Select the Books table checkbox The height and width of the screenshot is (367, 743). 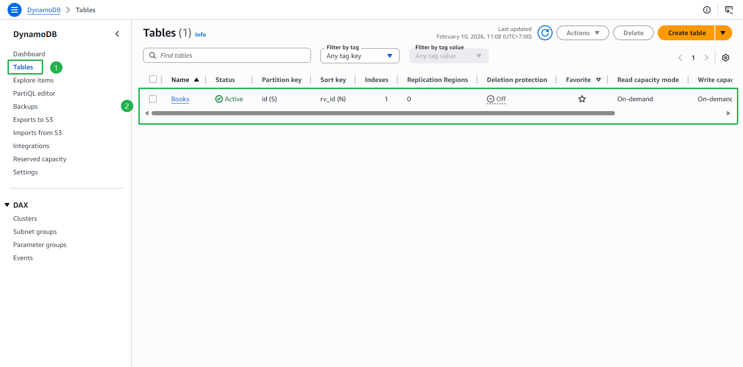153,99
